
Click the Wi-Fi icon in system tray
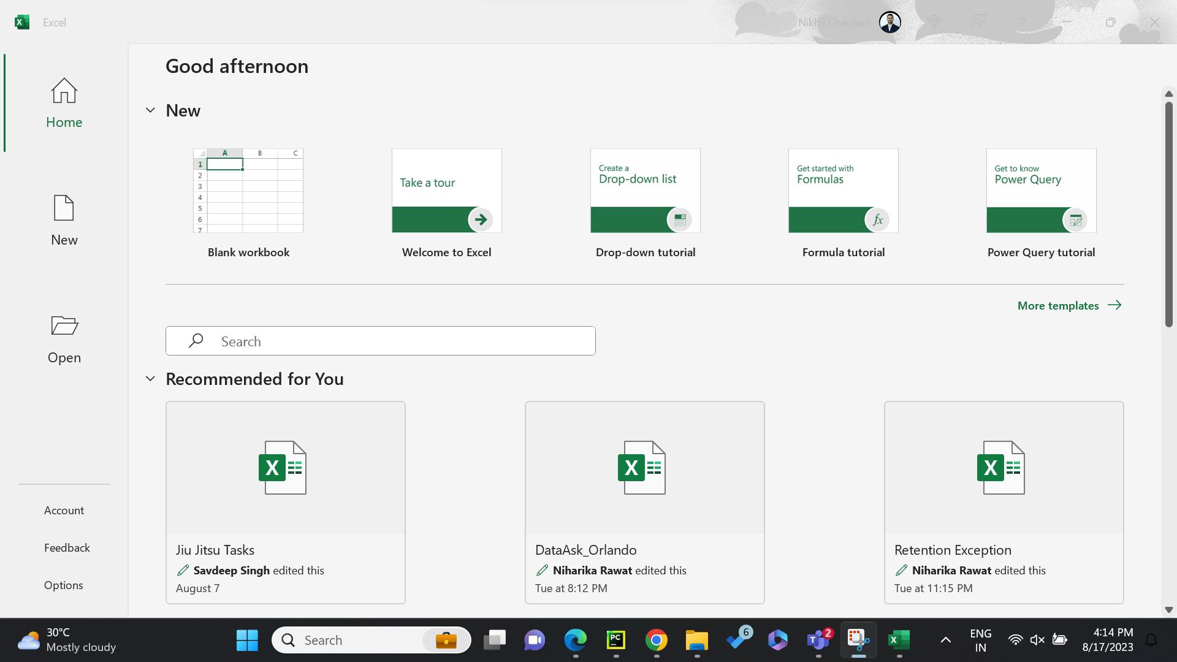tap(1015, 640)
